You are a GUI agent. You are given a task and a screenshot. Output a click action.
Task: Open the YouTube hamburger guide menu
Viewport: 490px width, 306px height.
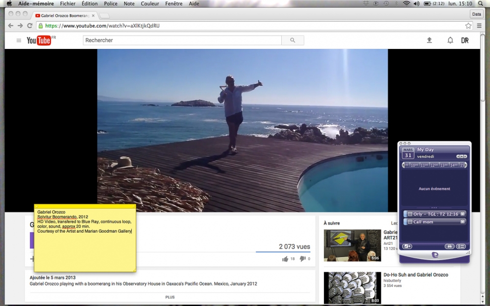tap(19, 41)
